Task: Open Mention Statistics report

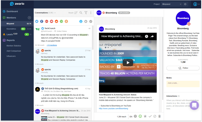Action: [x=14, y=46]
